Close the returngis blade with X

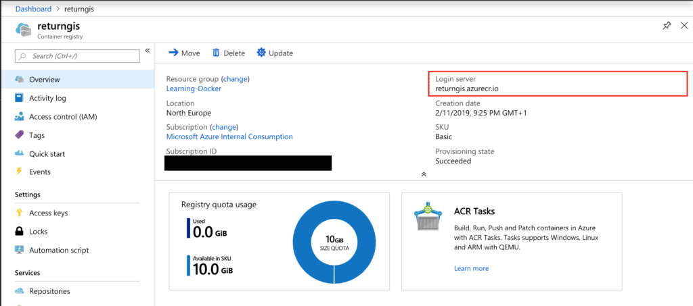[684, 26]
